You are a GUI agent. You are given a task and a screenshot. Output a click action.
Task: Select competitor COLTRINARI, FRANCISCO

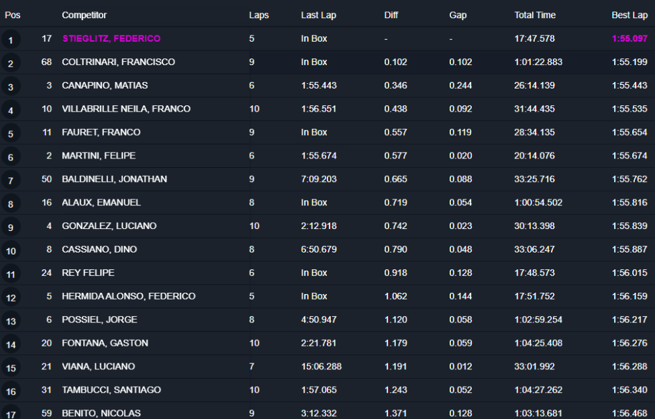tap(118, 62)
